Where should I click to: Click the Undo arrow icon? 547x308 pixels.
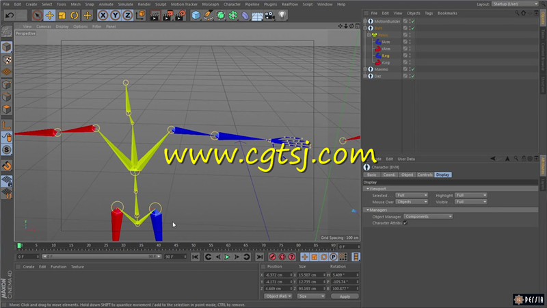click(10, 15)
